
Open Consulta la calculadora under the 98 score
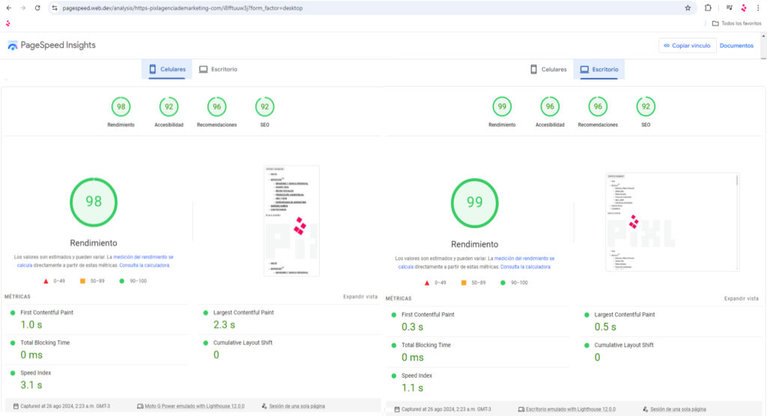(x=145, y=265)
